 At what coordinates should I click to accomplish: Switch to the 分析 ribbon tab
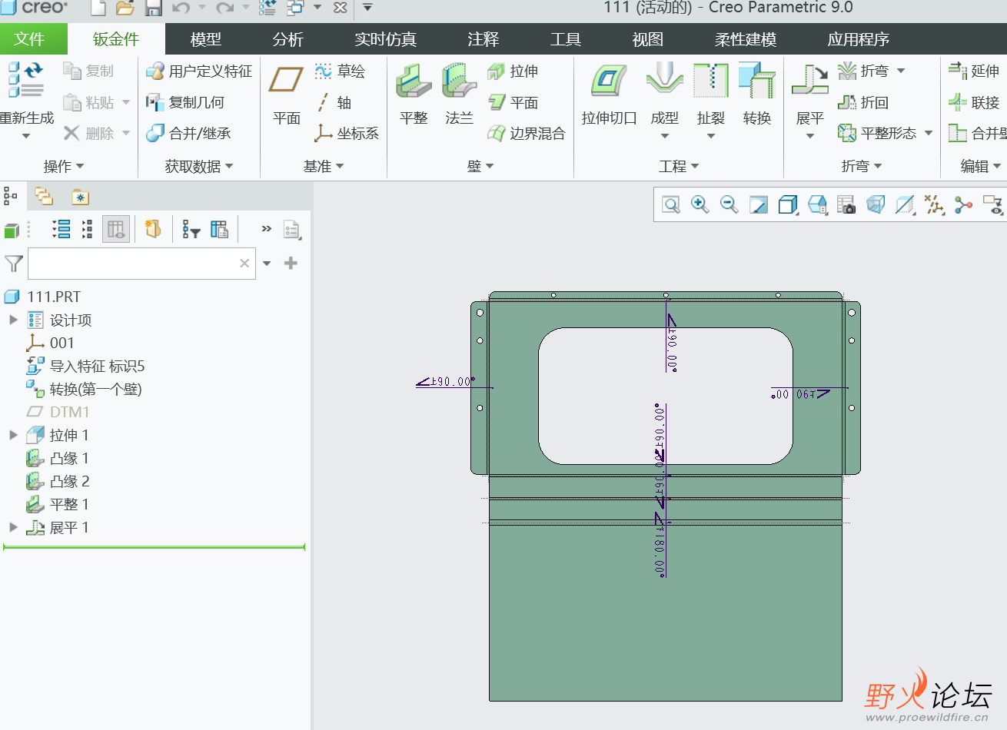pos(287,39)
